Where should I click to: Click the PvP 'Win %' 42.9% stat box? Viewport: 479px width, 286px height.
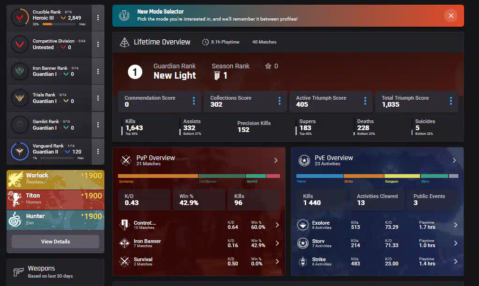tap(199, 199)
